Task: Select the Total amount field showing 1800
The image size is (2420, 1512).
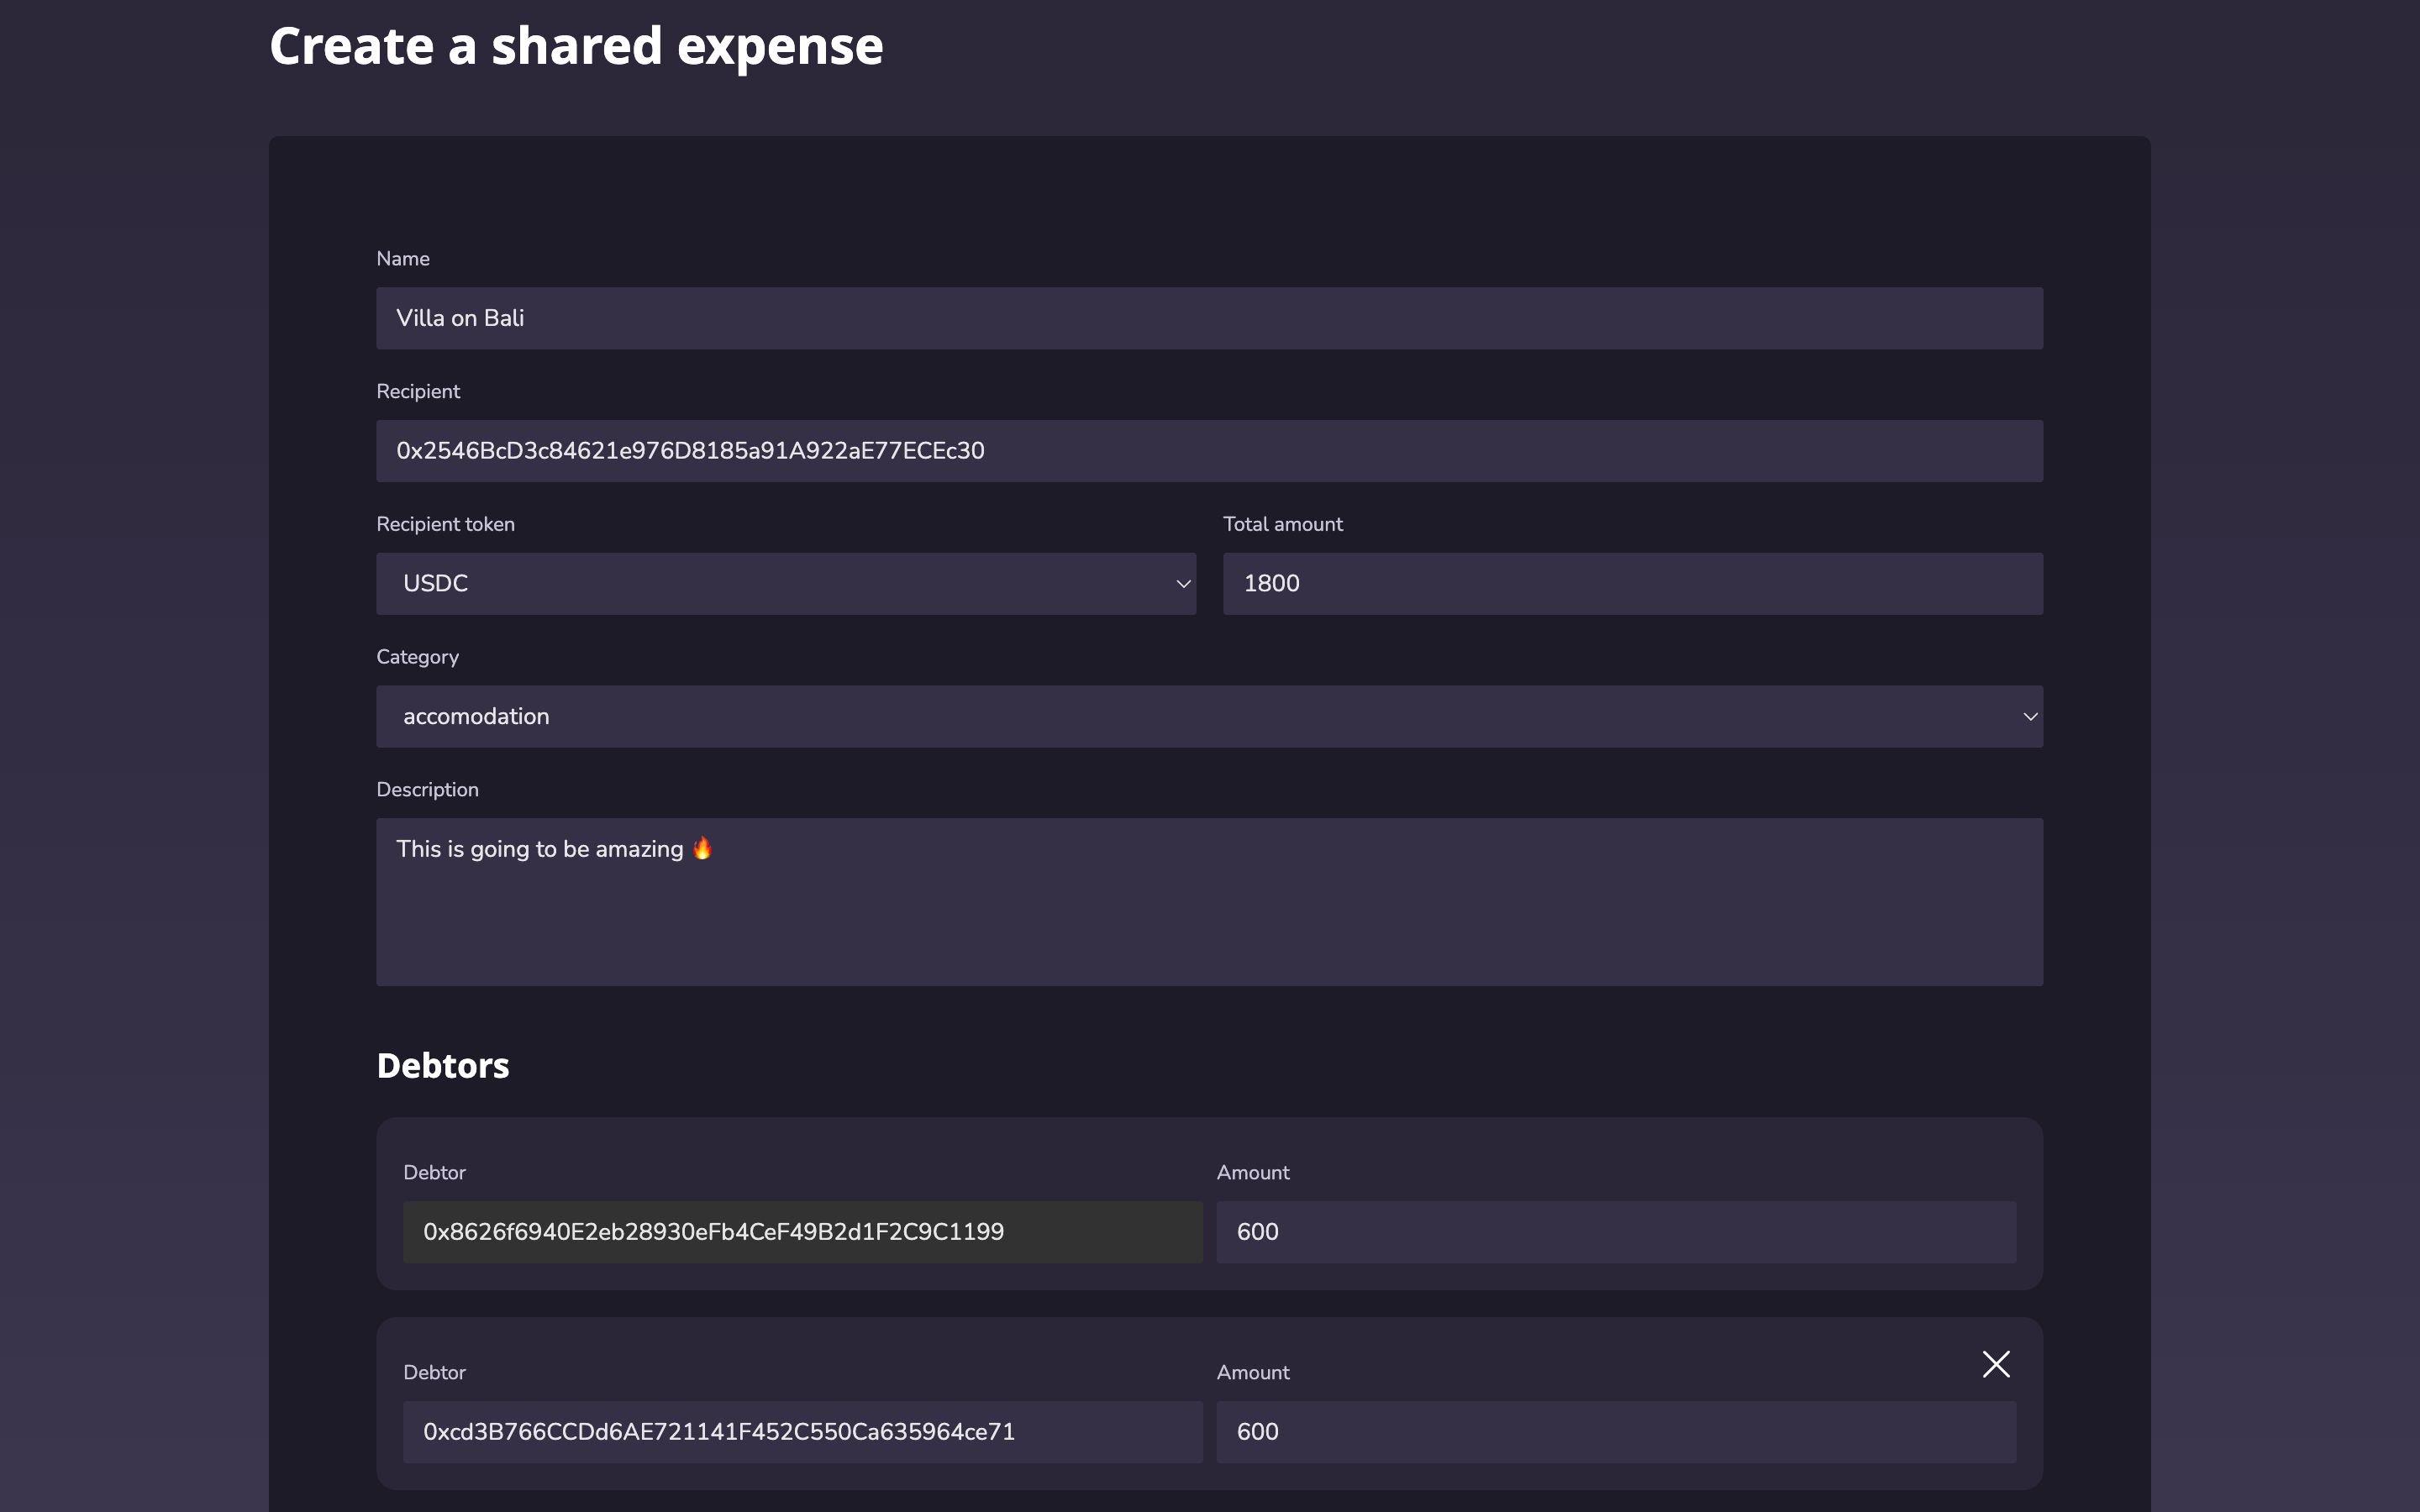Action: (1633, 584)
